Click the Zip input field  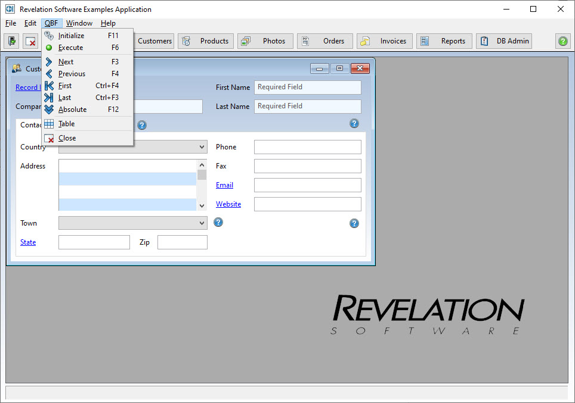click(183, 242)
